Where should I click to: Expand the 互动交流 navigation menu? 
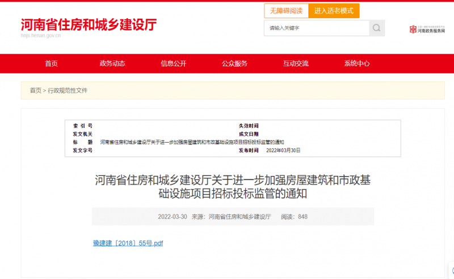(x=296, y=63)
